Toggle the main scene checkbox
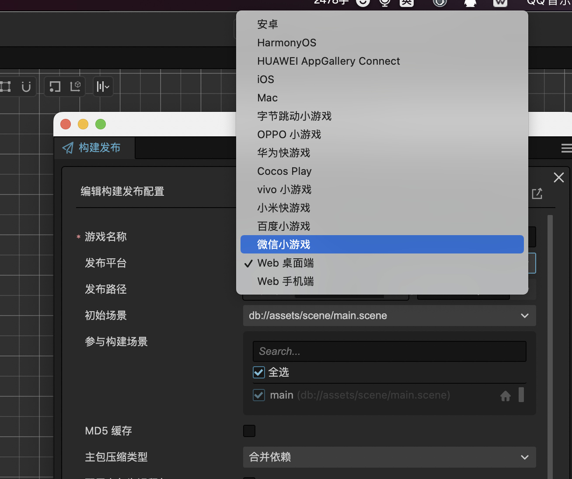 point(259,395)
